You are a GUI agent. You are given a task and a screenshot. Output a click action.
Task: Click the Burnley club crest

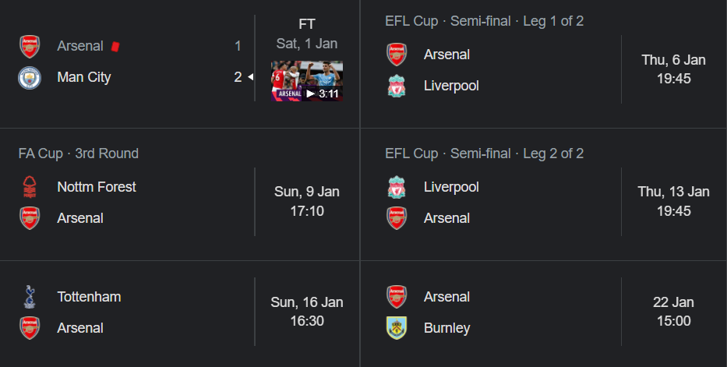coord(397,328)
